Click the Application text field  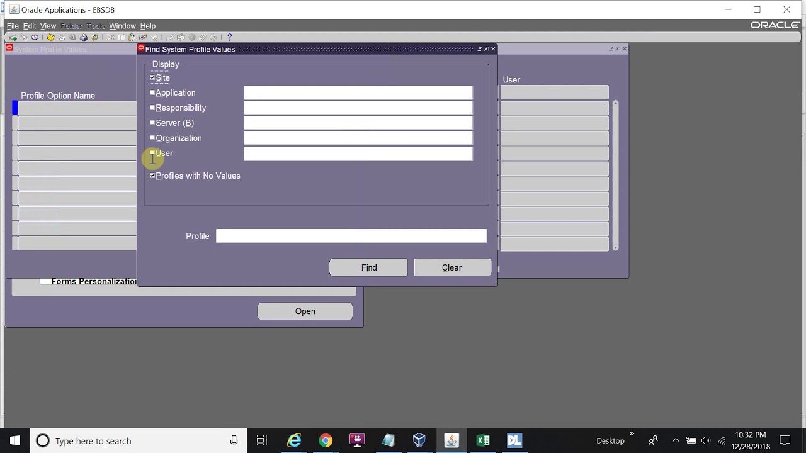pos(358,92)
